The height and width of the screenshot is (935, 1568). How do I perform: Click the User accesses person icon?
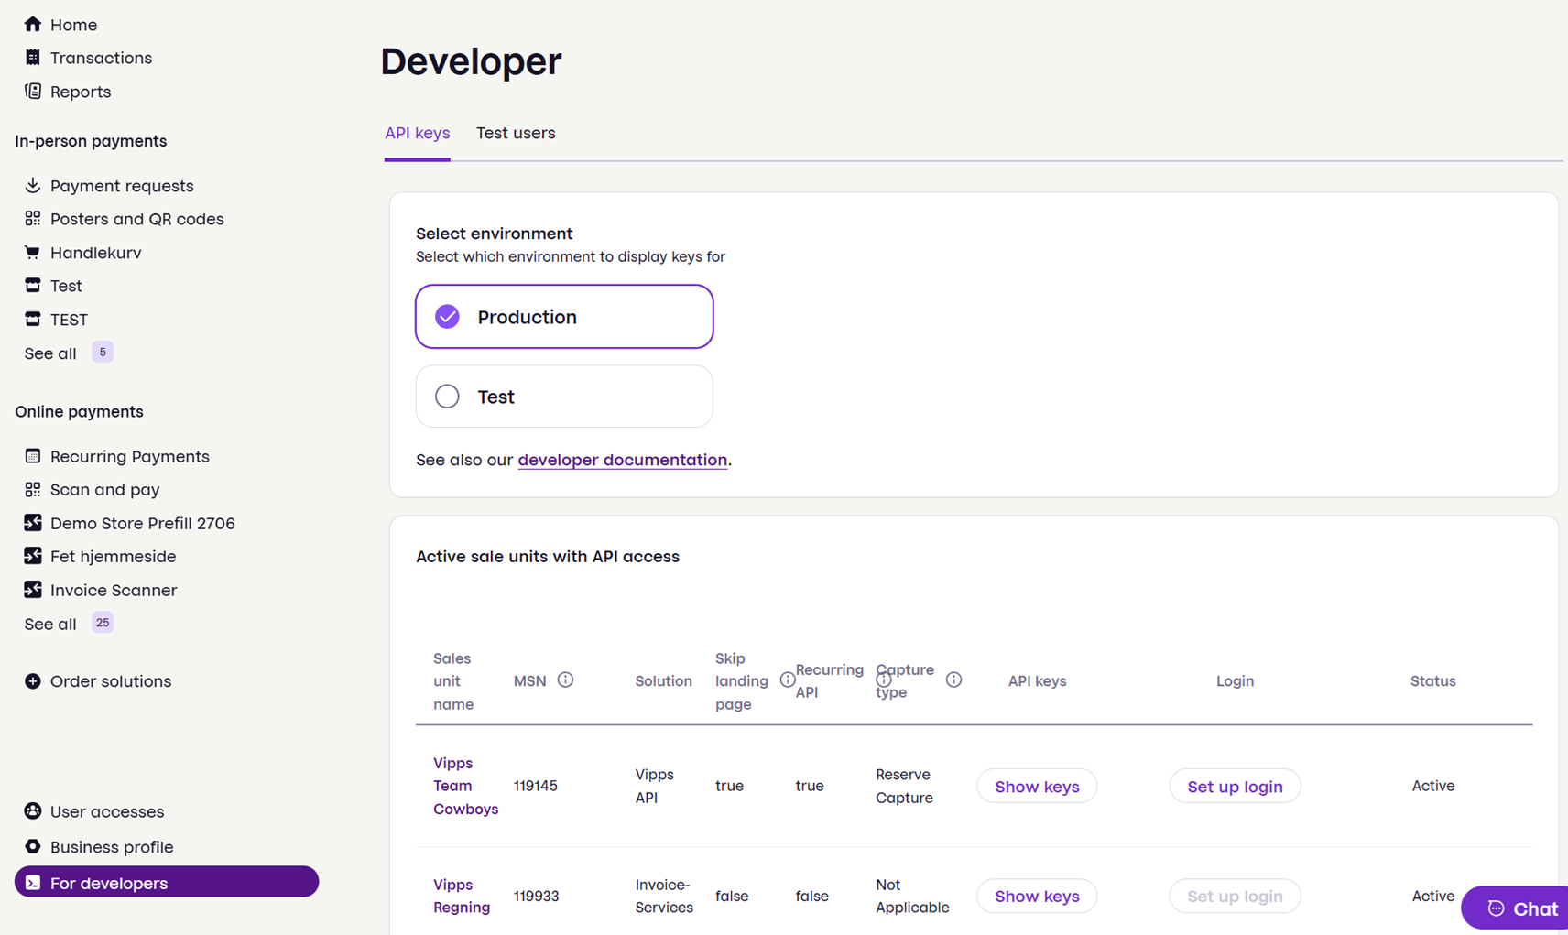pyautogui.click(x=33, y=810)
